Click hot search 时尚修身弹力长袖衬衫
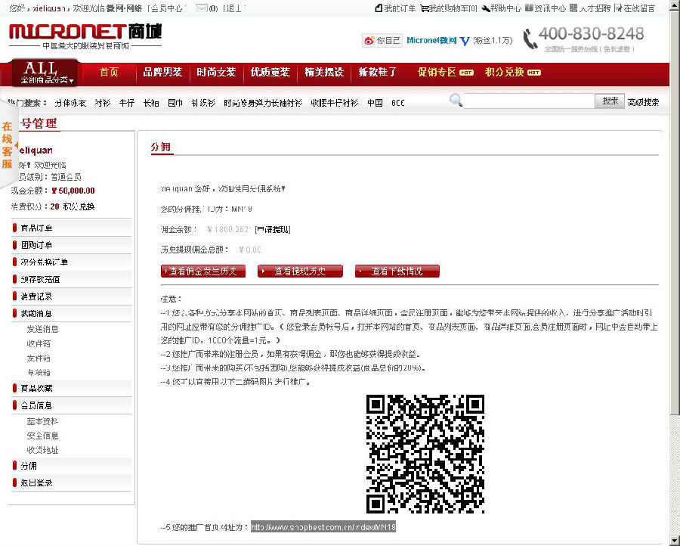 (263, 103)
